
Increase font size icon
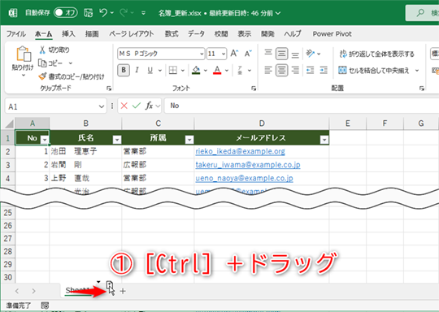pos(234,53)
